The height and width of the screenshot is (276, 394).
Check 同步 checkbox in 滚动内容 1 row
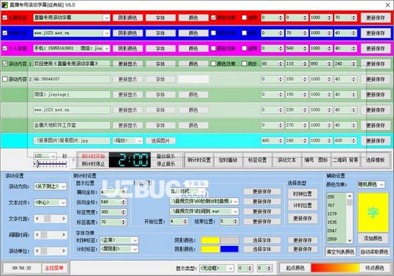pyautogui.click(x=244, y=64)
